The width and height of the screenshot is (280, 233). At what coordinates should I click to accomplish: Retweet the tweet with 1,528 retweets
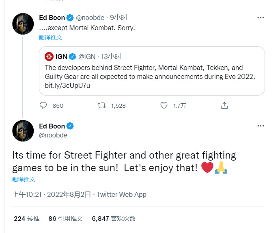102,106
